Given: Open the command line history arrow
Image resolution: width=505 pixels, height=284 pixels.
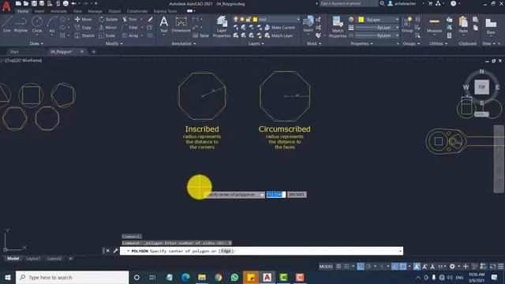Looking at the screenshot, I should click(400, 251).
